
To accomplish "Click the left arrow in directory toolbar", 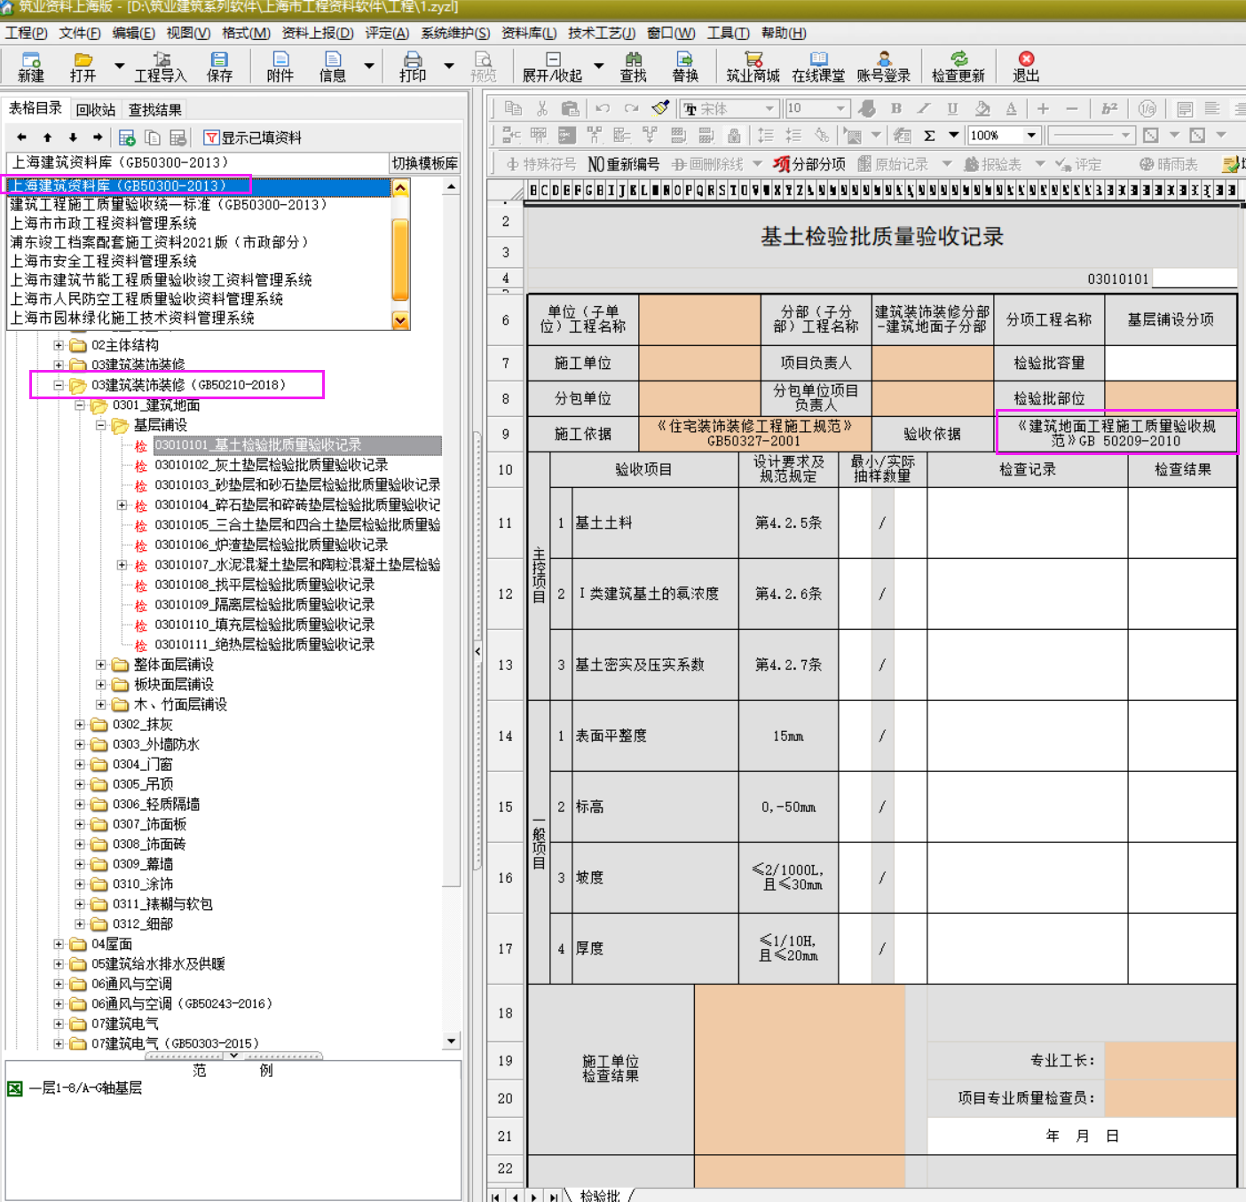I will [x=21, y=137].
